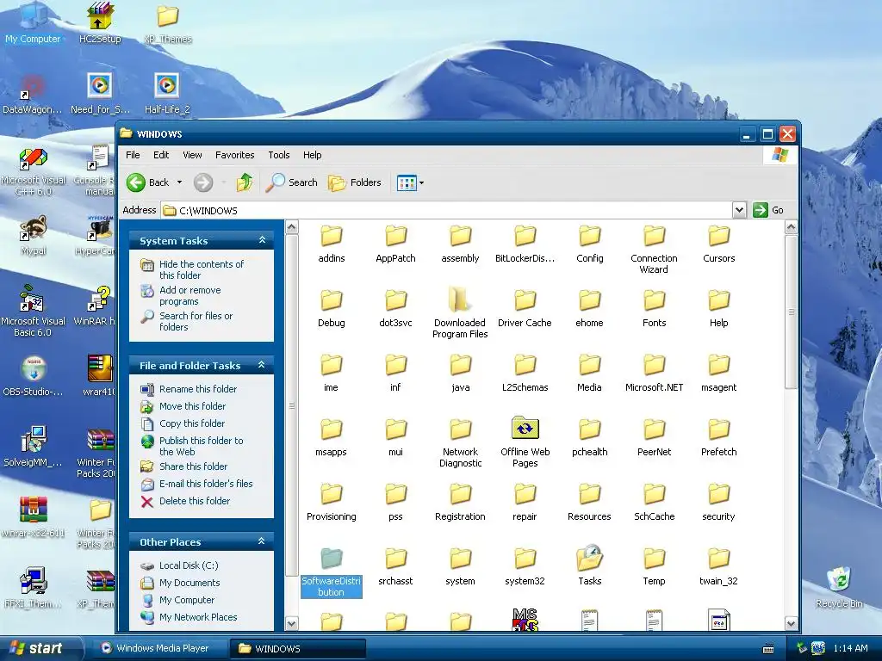Viewport: 882px width, 661px height.
Task: Open the Views dropdown arrow
Action: [x=421, y=182]
